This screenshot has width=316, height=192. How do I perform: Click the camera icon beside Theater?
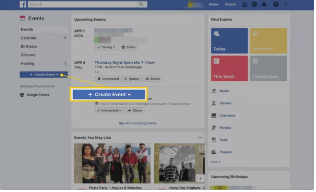214,152
